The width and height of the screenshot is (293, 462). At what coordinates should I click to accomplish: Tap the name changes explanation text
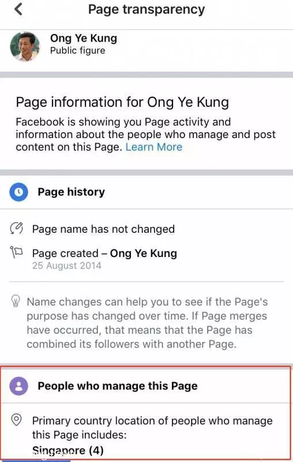pyautogui.click(x=147, y=323)
